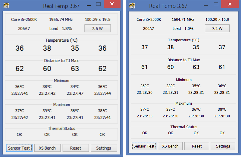This screenshot has width=248, height=159.
Task: Click Thermal Status heading in right window
Action: [184, 127]
